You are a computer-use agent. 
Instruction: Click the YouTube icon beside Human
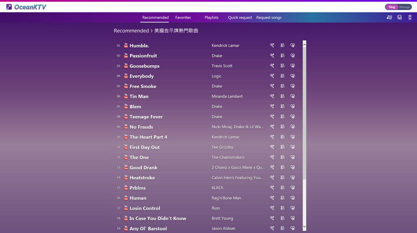click(126, 198)
